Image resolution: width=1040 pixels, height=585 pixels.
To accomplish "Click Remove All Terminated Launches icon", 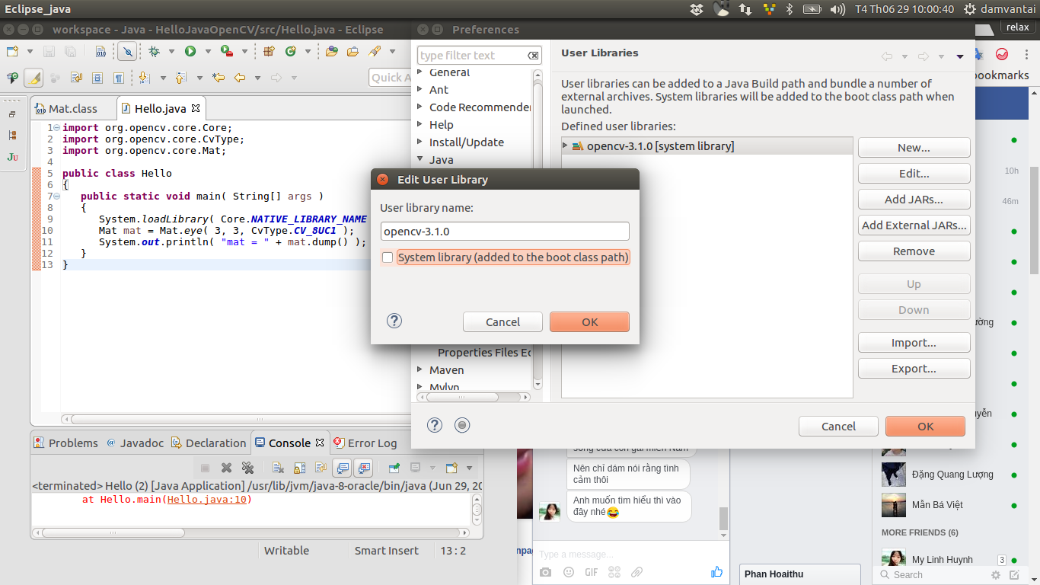I will point(247,468).
